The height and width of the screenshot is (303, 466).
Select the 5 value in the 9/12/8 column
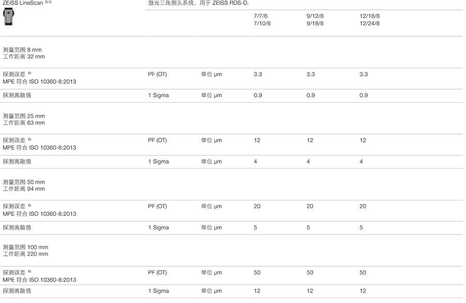point(308,228)
